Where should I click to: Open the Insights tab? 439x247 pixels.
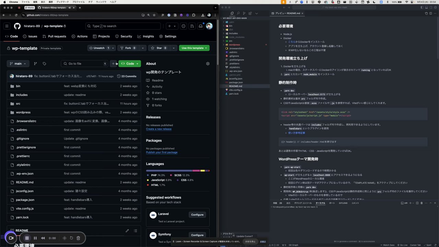click(145, 36)
